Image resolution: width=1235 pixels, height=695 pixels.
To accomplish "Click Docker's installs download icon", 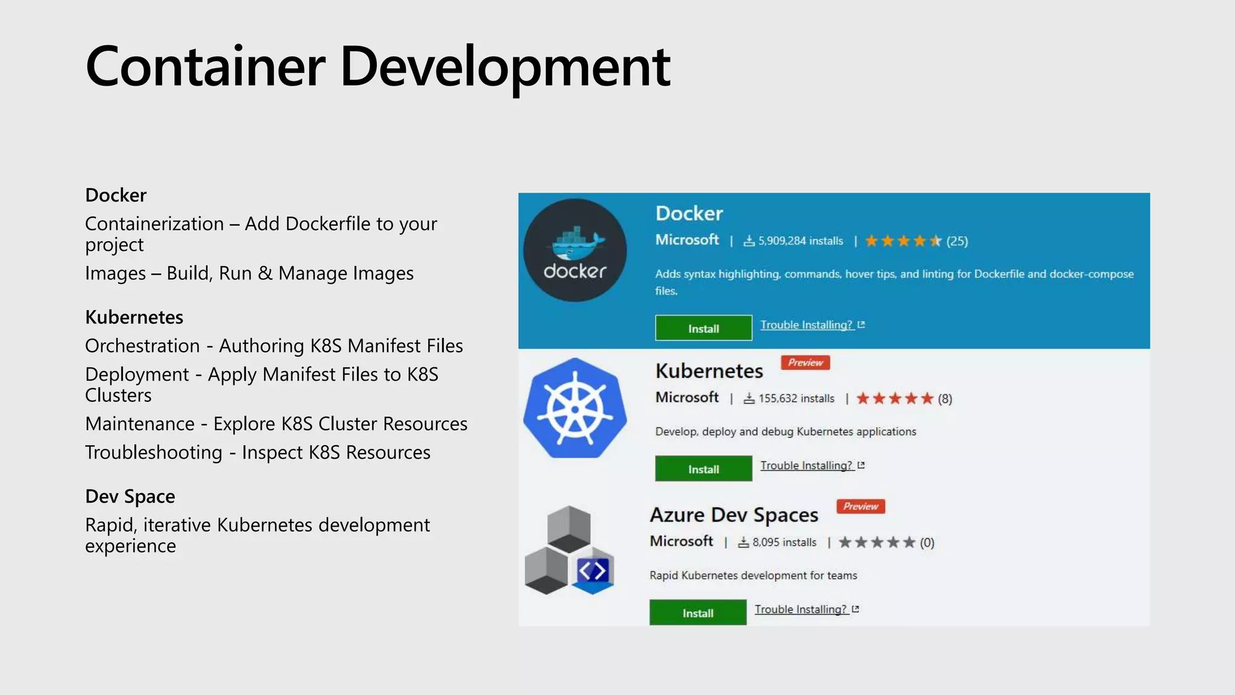I will pyautogui.click(x=749, y=241).
